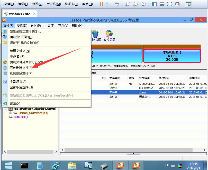Click the 本地磁盘(D:) NTFS partition block
Viewport: 208px width, 170px height.
[172, 56]
